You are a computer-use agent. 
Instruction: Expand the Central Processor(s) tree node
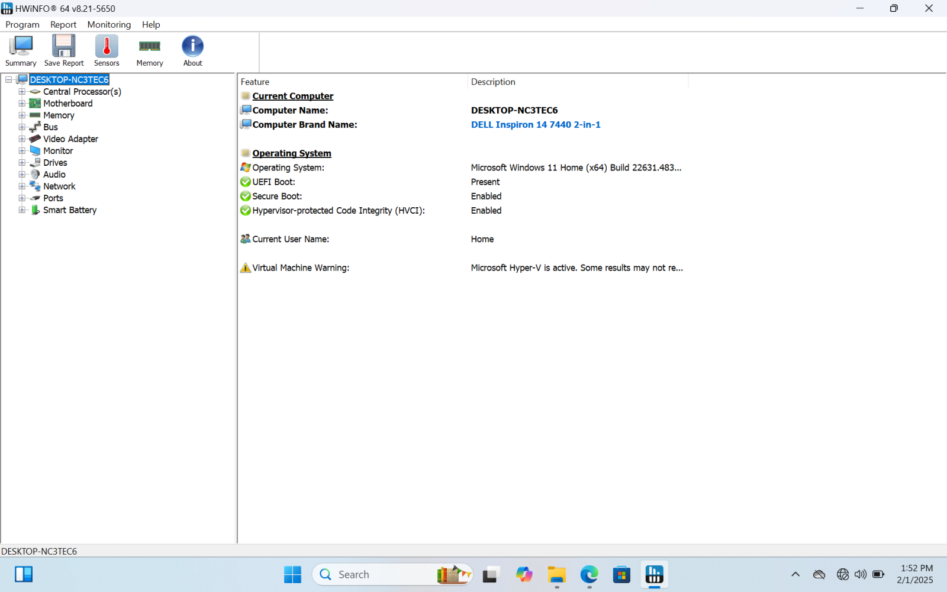22,92
